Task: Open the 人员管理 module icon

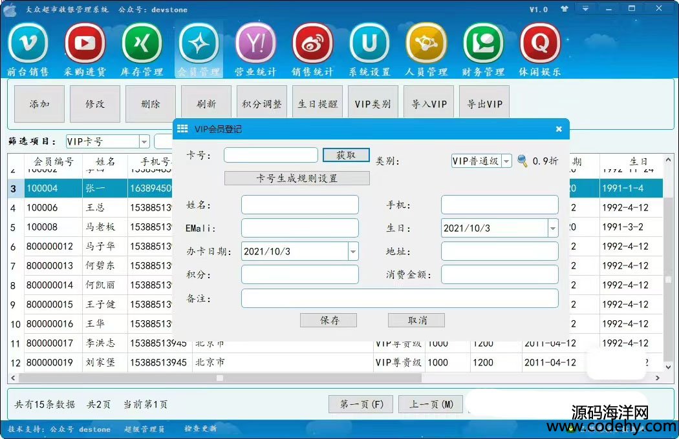Action: click(426, 50)
